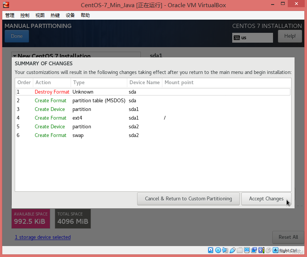Click the hard disk activity status icon
Viewport: 307px width, 257px height.
click(x=210, y=250)
